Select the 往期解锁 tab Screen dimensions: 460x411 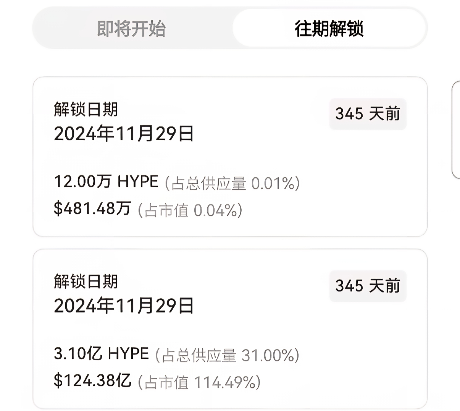329,29
